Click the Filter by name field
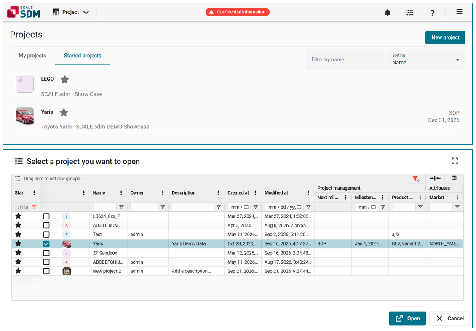This screenshot has height=331, width=476. click(x=345, y=60)
